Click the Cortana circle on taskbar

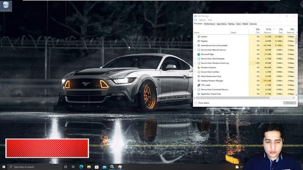point(65,167)
